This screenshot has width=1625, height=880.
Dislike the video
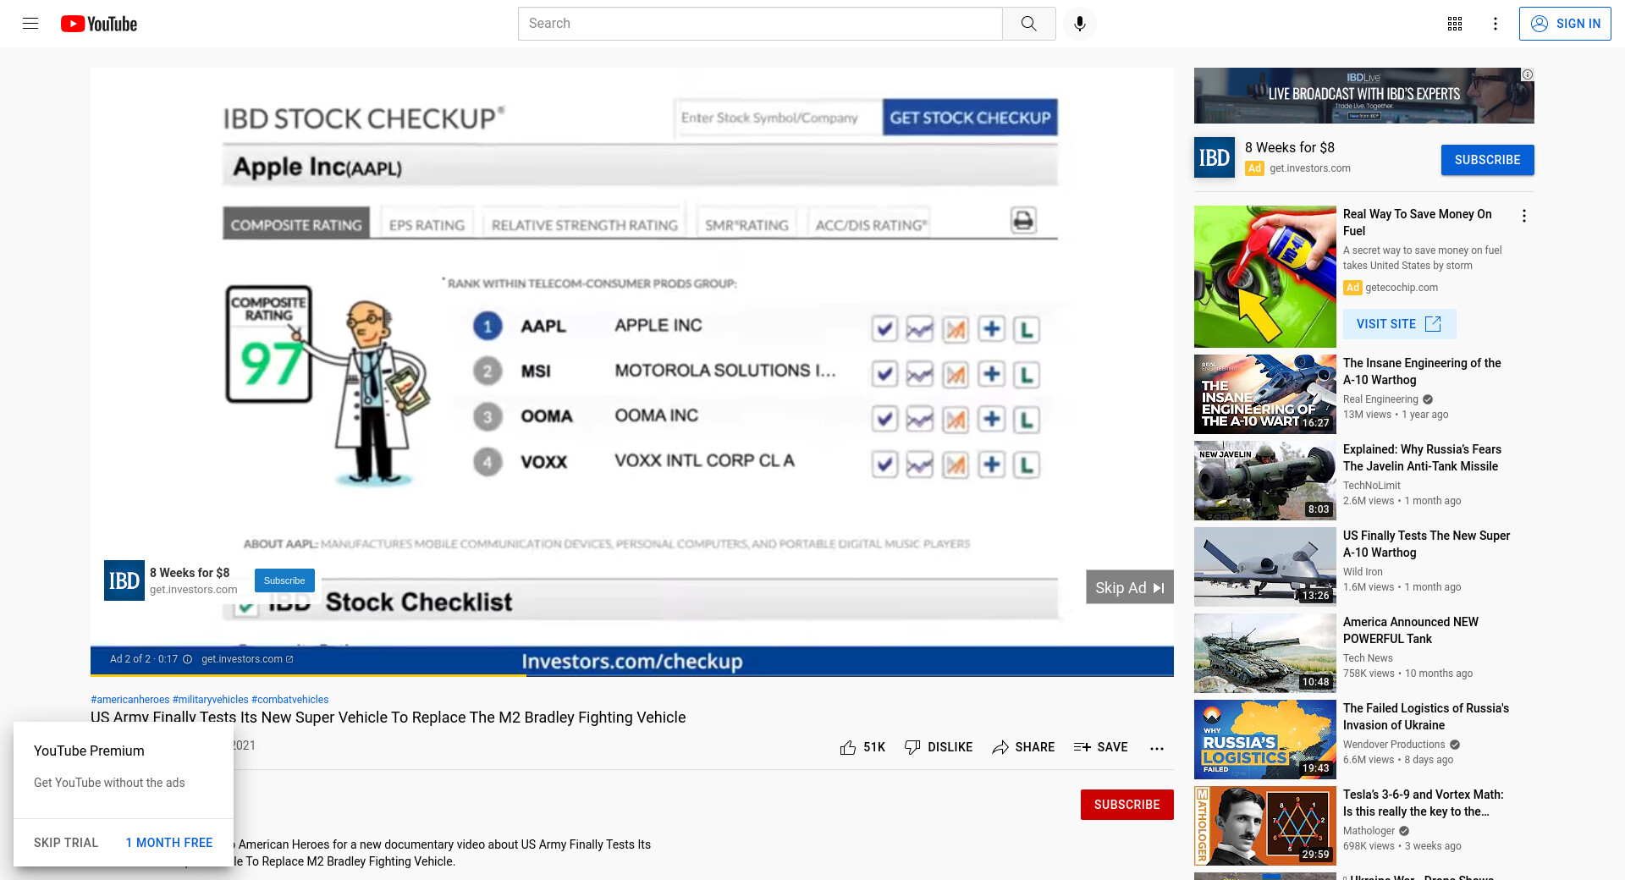pos(939,747)
